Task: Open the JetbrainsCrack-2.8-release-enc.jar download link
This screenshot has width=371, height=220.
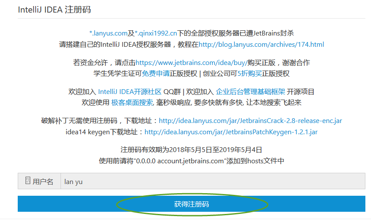Action: [x=250, y=121]
